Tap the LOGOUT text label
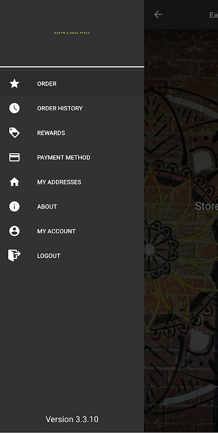This screenshot has width=218, height=433. point(49,255)
